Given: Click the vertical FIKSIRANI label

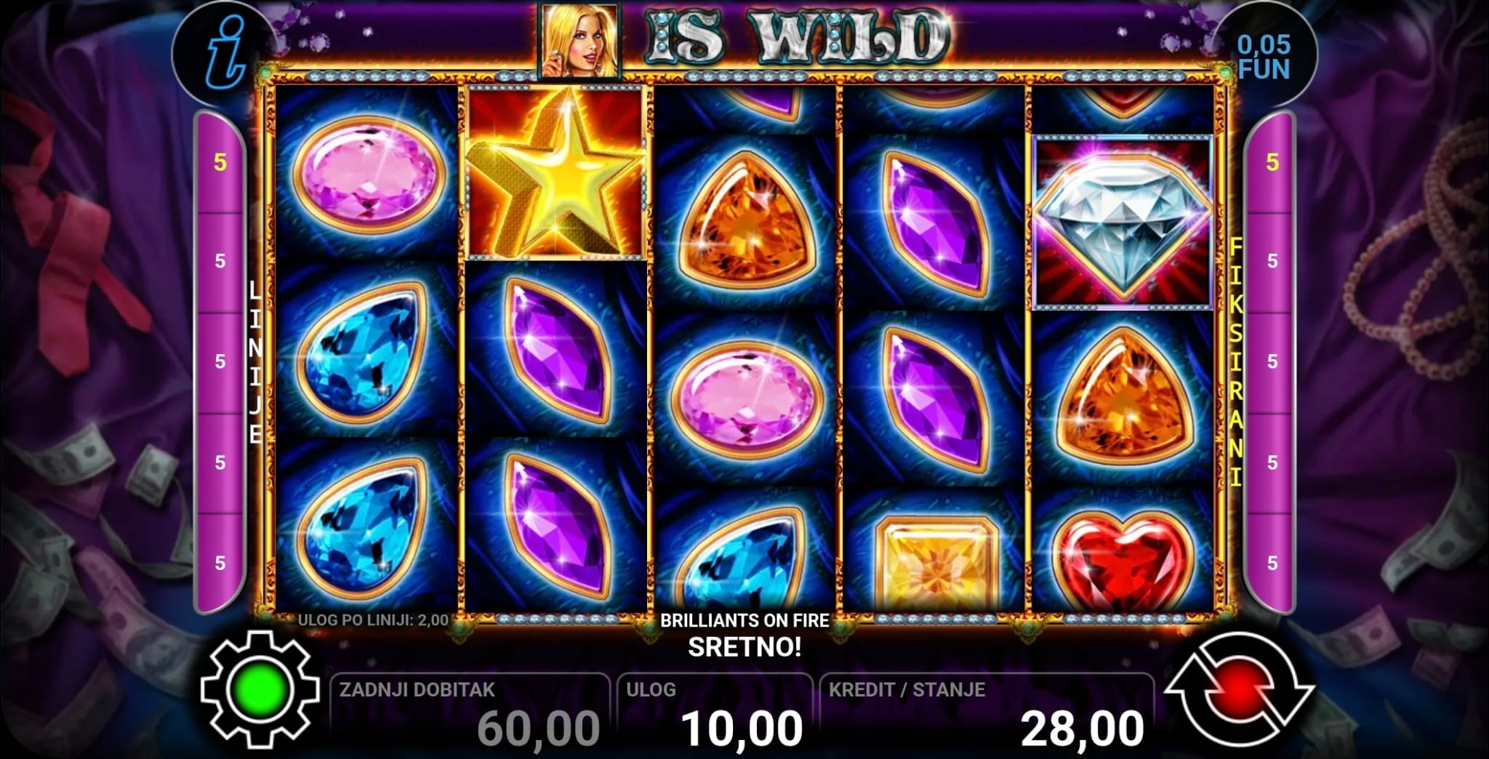Looking at the screenshot, I should 1235,361.
